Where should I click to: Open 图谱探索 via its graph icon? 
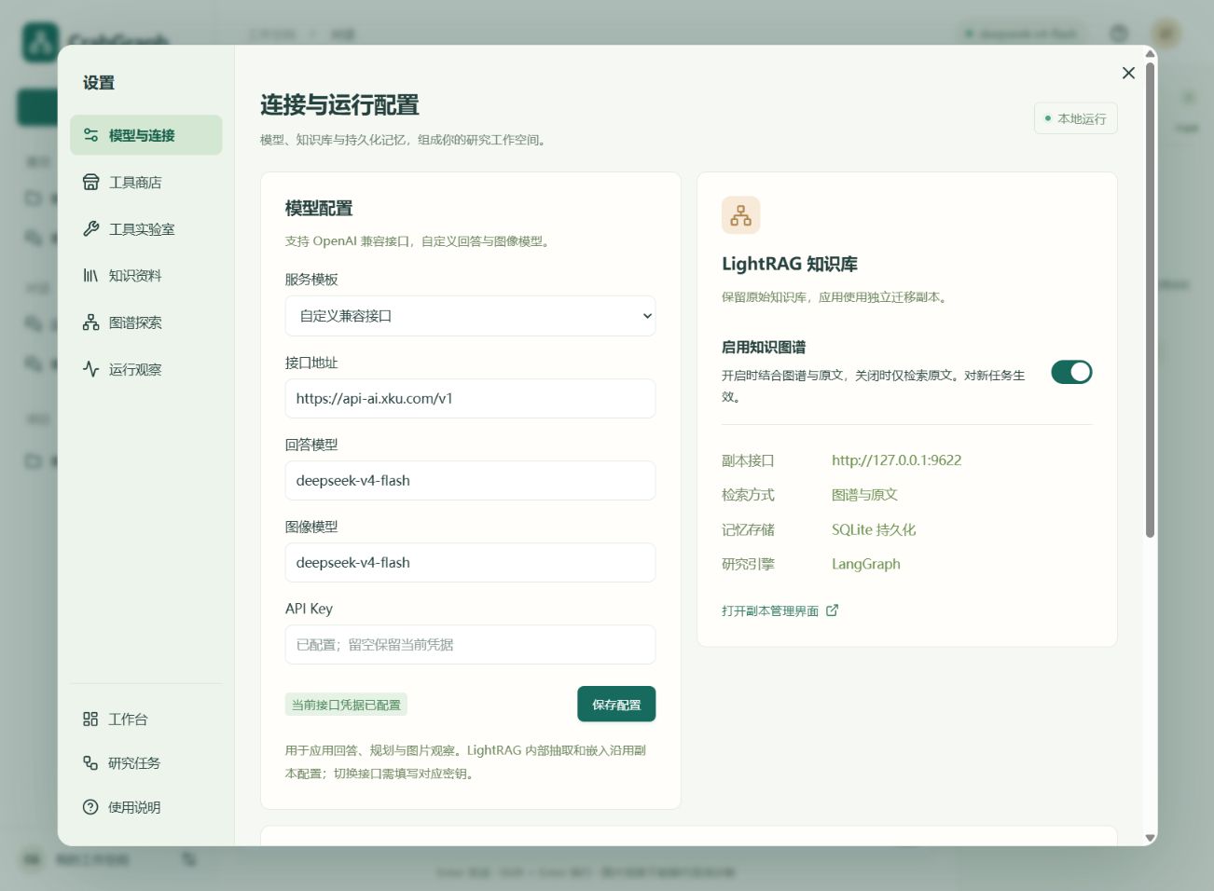click(90, 322)
